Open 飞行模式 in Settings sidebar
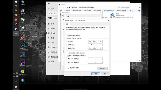Image resolution: width=161 pixels, height=90 pixels. coord(52,47)
